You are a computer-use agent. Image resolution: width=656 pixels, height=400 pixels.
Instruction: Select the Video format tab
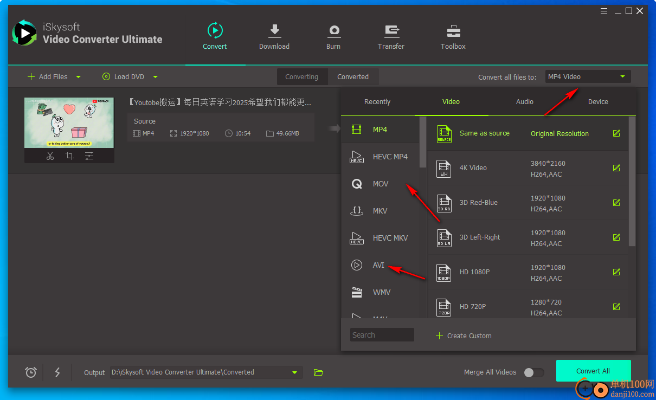[x=451, y=102]
